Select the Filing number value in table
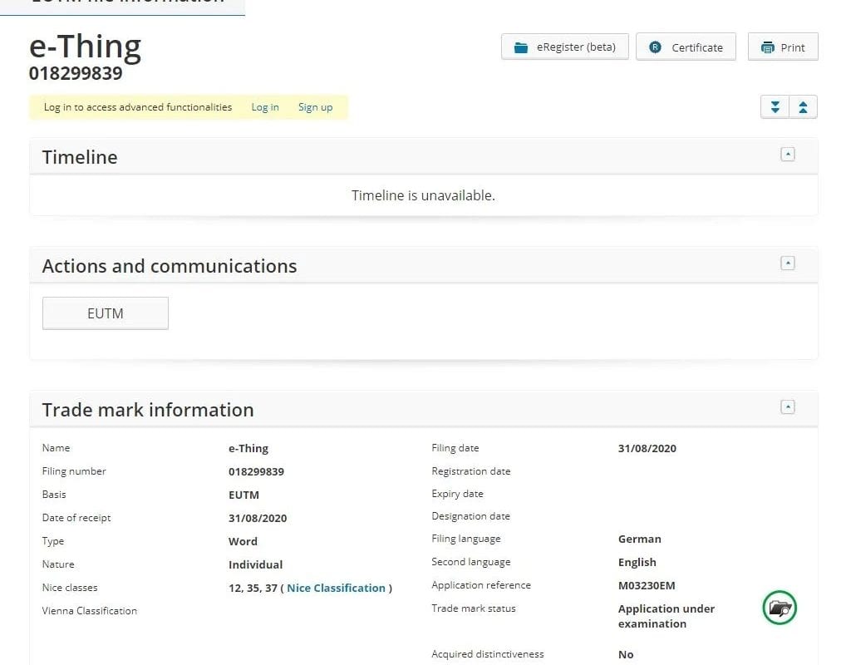The image size is (846, 665). (256, 471)
